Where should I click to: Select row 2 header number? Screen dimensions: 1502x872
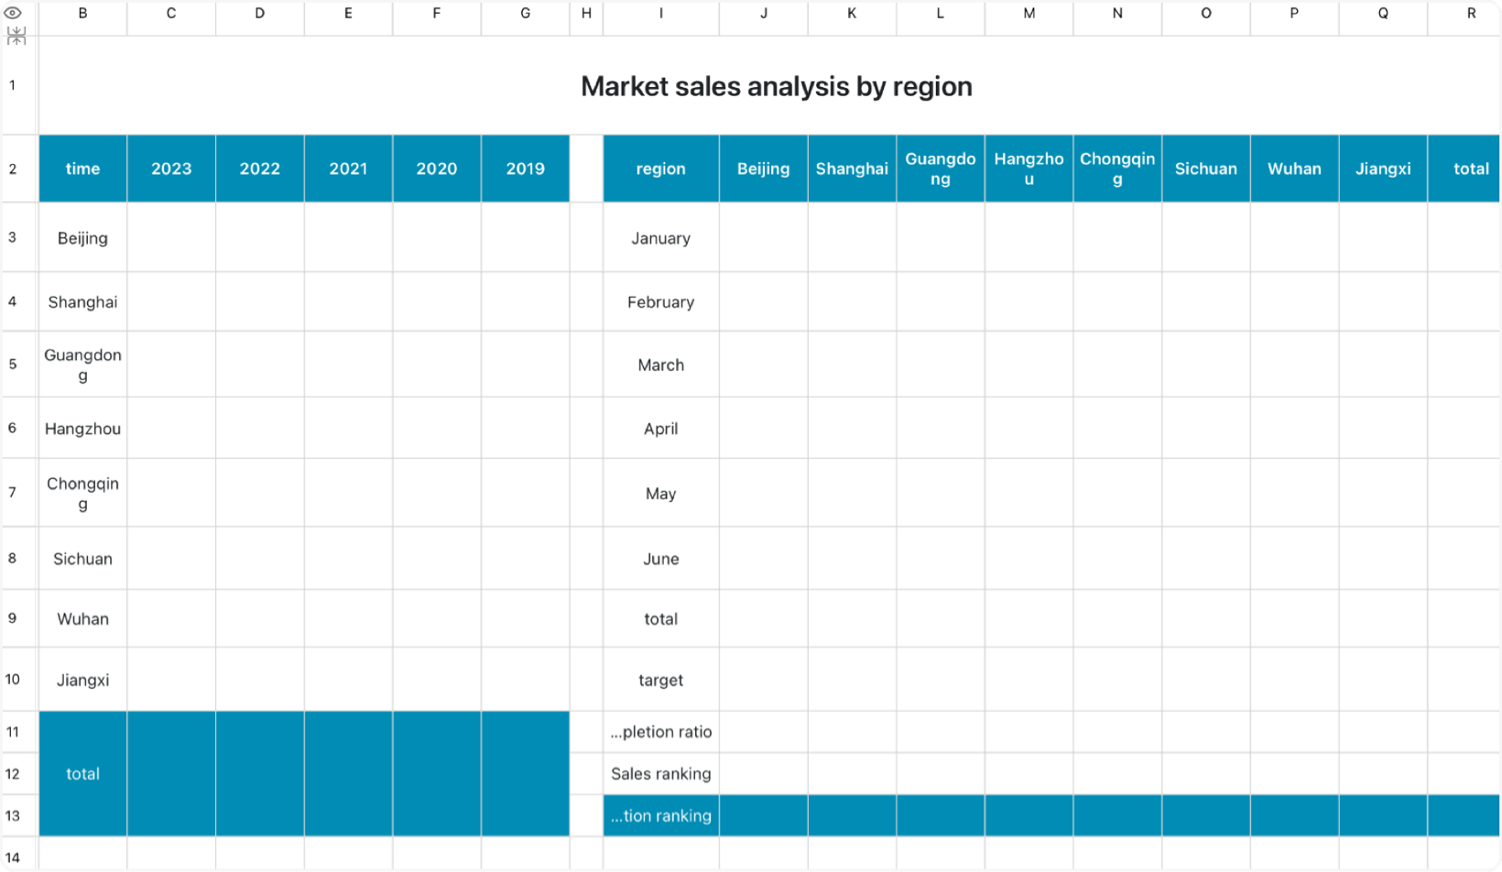(13, 169)
